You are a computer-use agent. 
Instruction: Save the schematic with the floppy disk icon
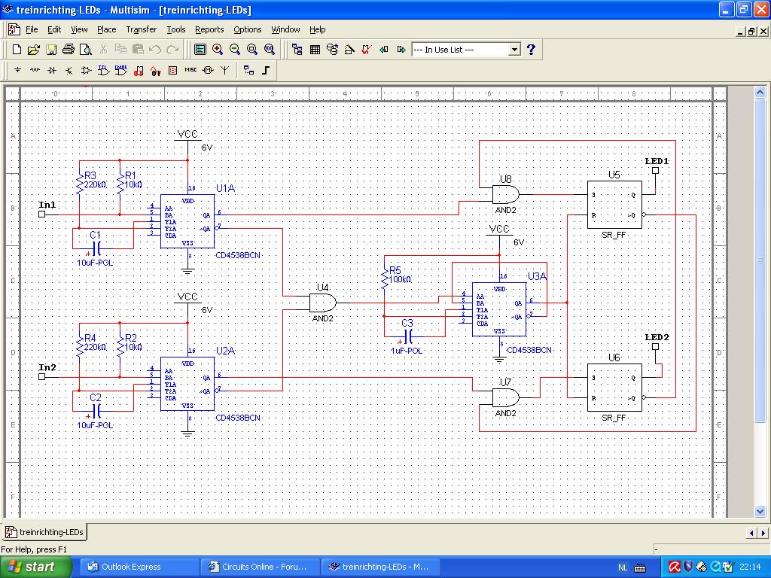pyautogui.click(x=50, y=50)
